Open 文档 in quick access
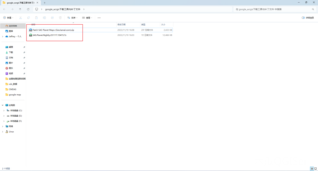 click(11, 58)
